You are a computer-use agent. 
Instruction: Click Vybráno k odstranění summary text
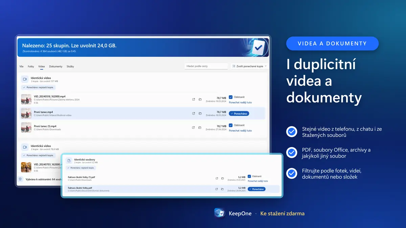click(x=44, y=179)
